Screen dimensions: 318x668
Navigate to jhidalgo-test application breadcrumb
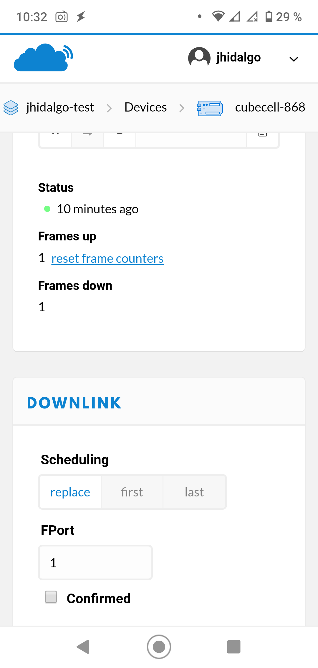(x=60, y=107)
